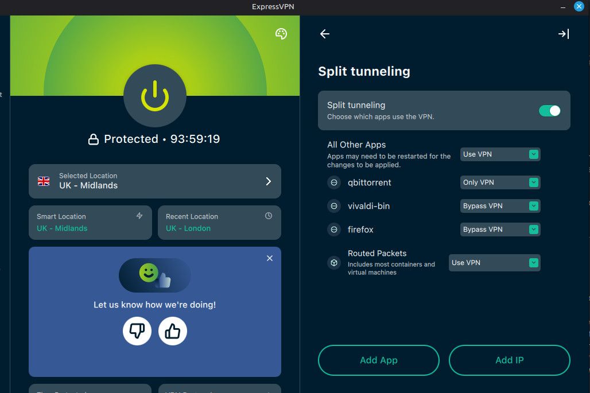Click the clock icon in Recent Location
Viewport: 590px width, 393px height.
pyautogui.click(x=268, y=216)
